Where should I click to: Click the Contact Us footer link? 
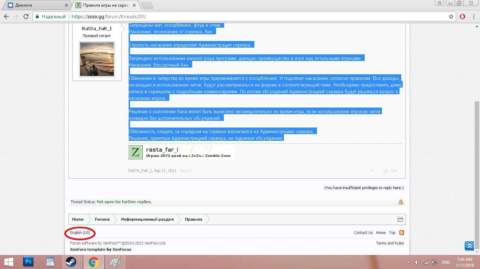click(363, 233)
